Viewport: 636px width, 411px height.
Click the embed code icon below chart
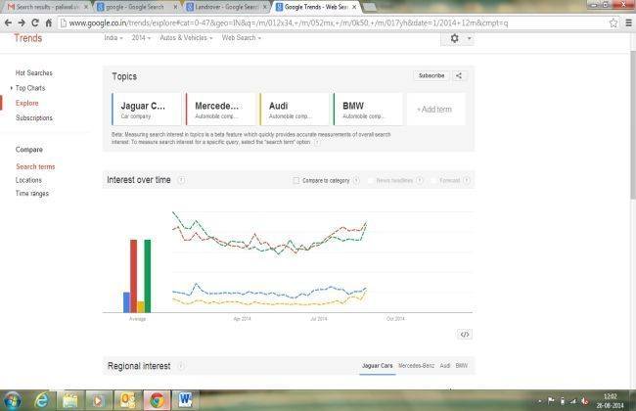[465, 335]
